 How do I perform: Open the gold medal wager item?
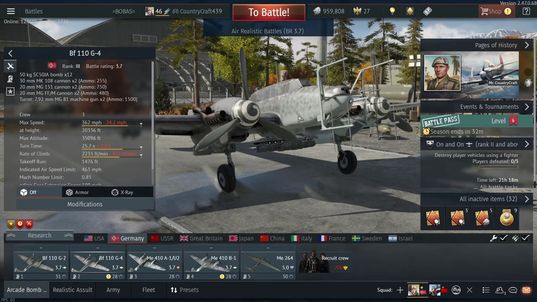[507, 218]
